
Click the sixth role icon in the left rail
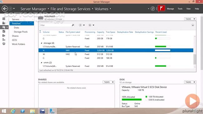[x=4, y=40]
